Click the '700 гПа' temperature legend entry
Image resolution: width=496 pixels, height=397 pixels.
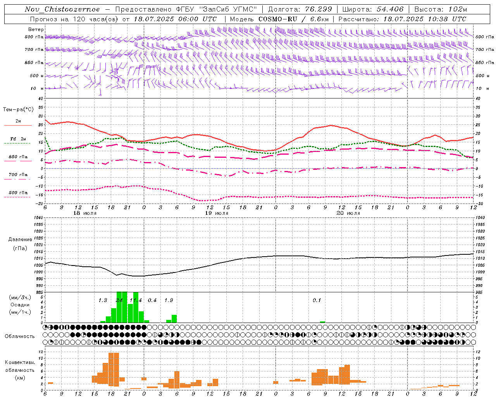18,175
